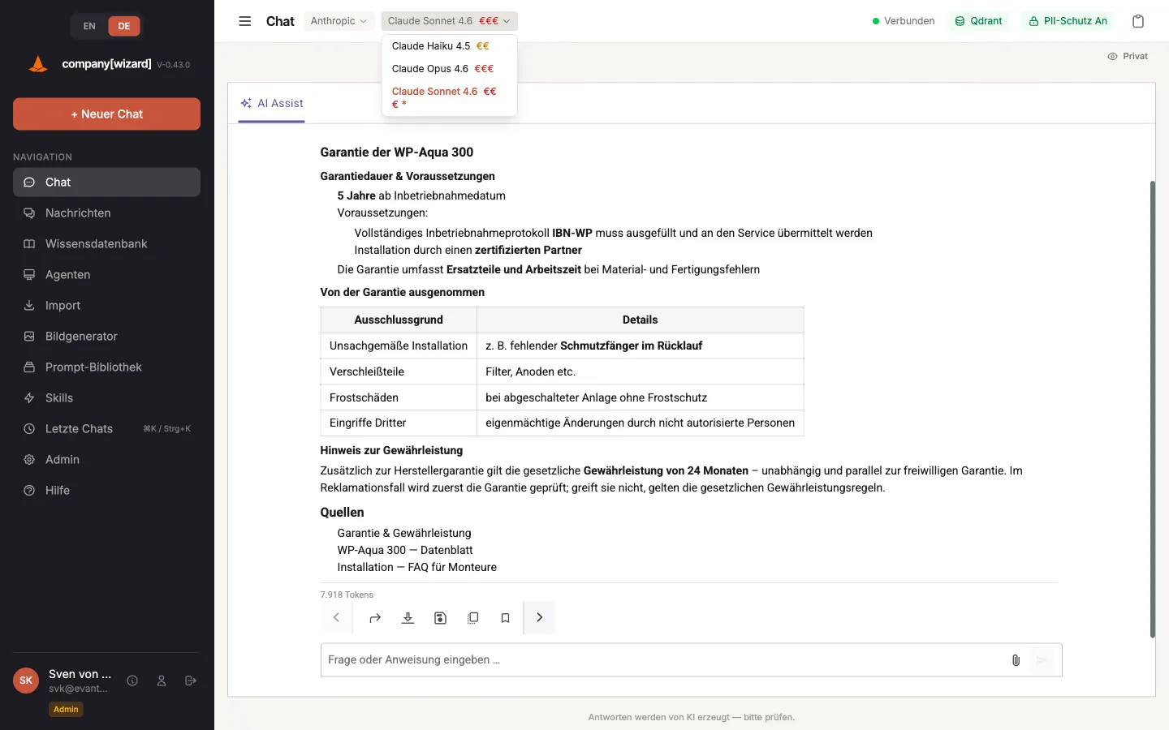This screenshot has width=1169, height=730.
Task: Open the clipboard icon in top bar
Action: click(x=1138, y=21)
